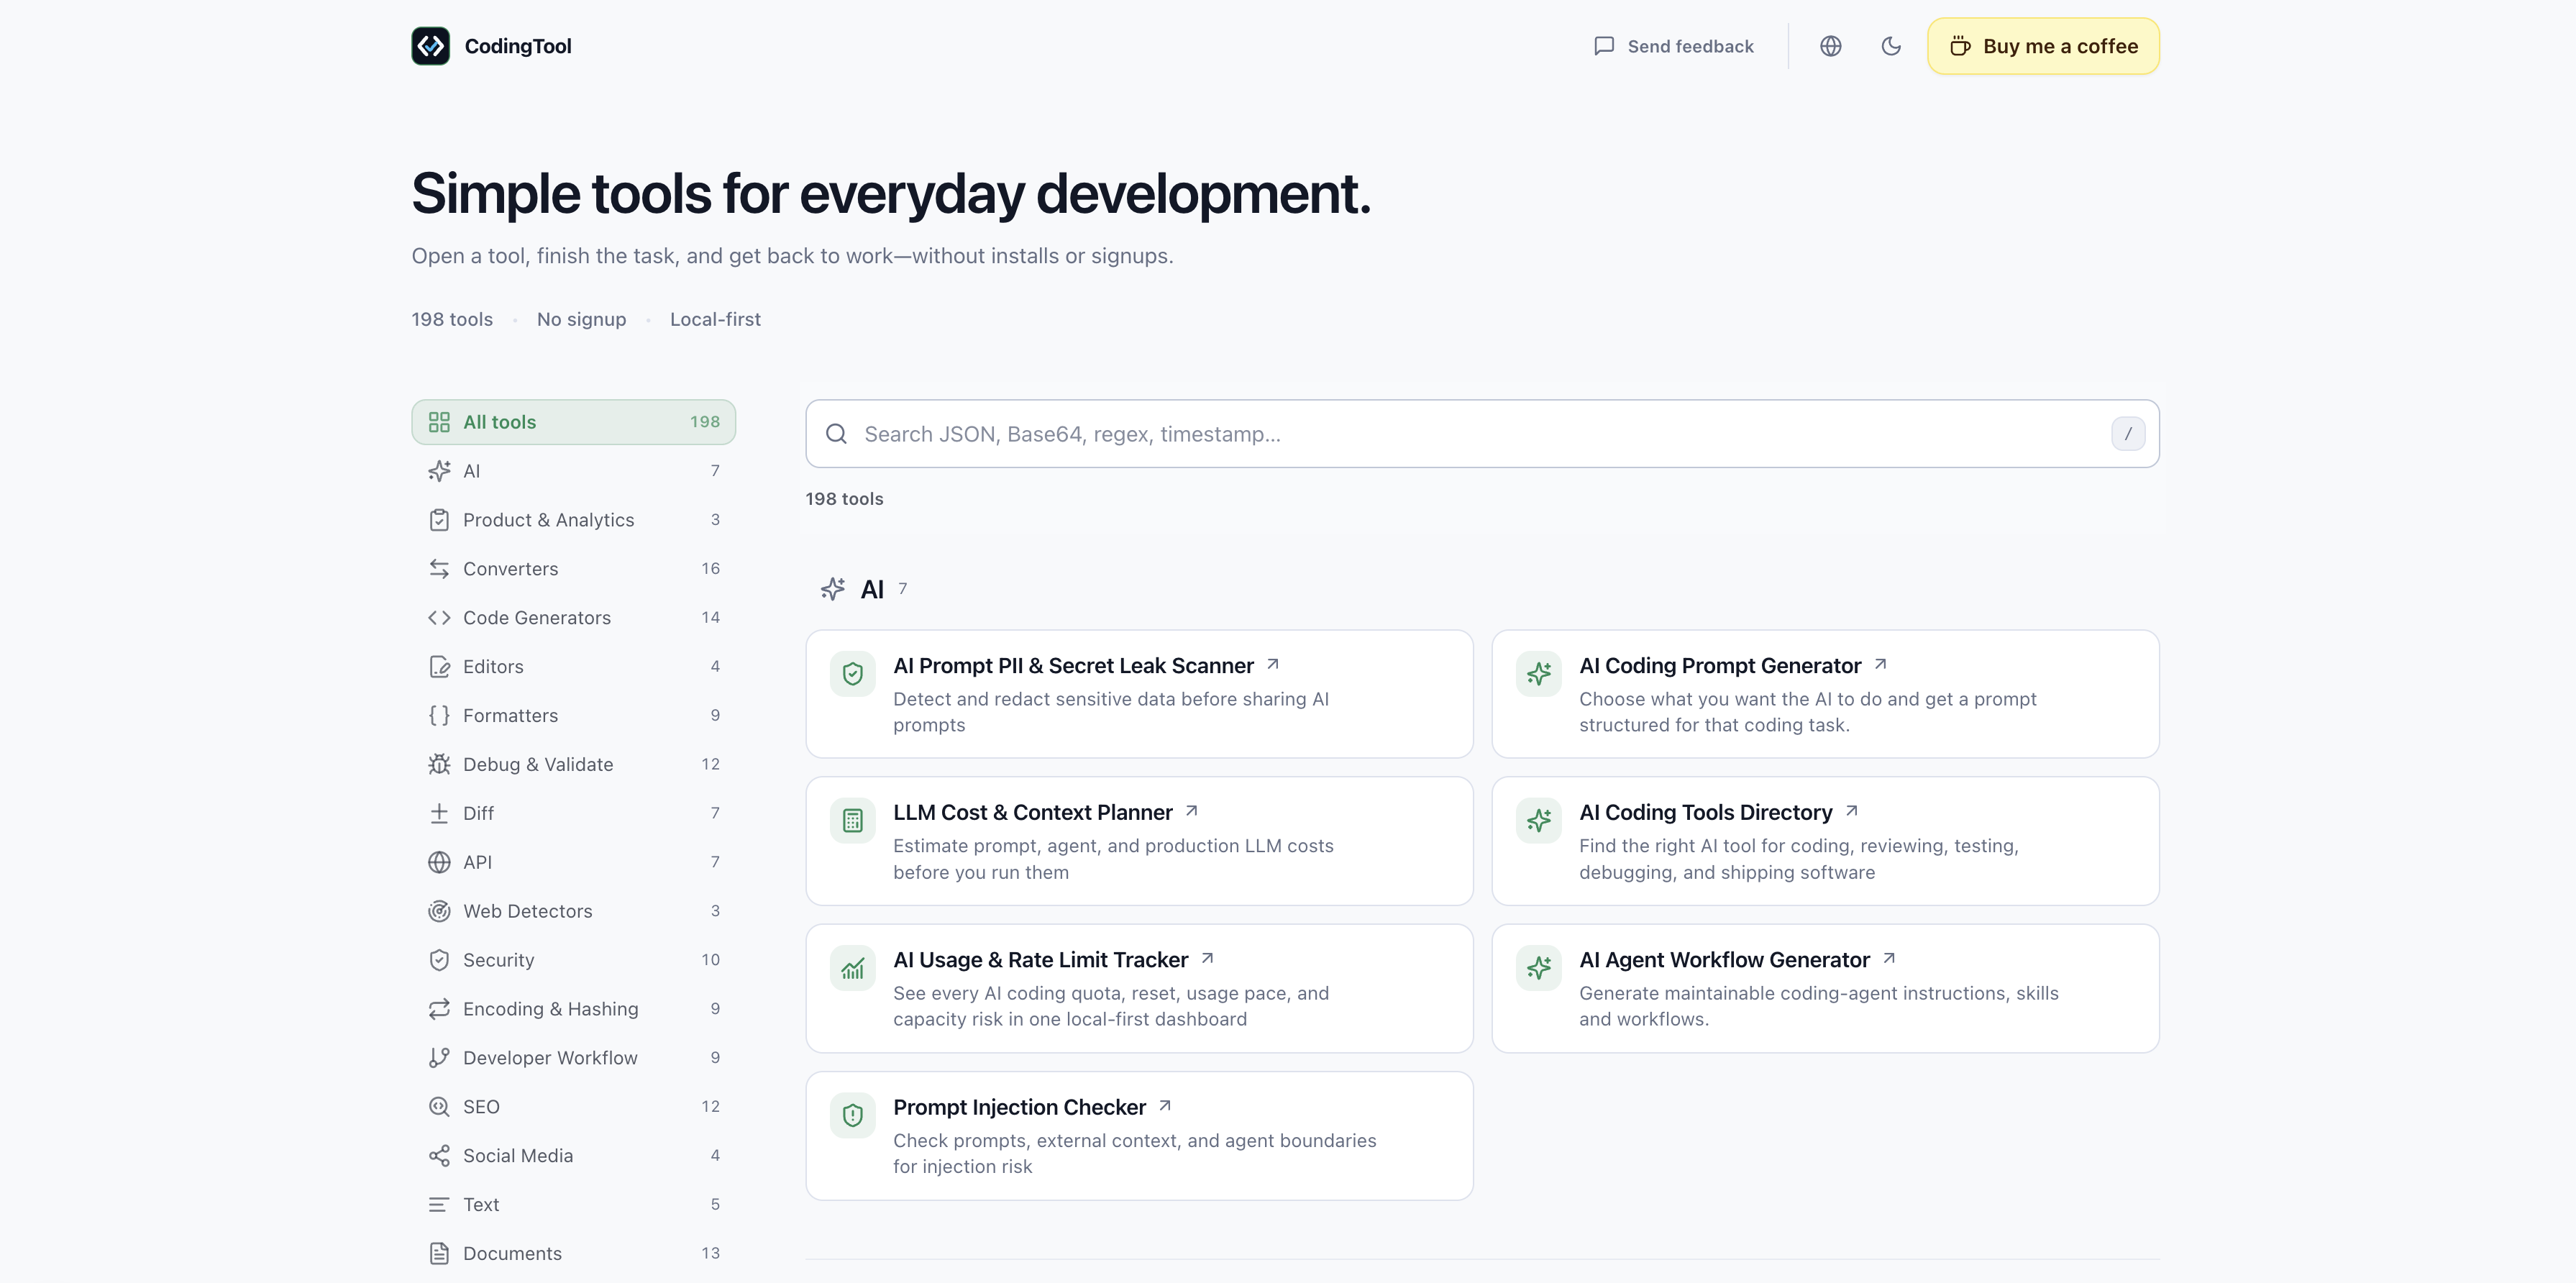Click the search magnifier icon

tap(836, 434)
